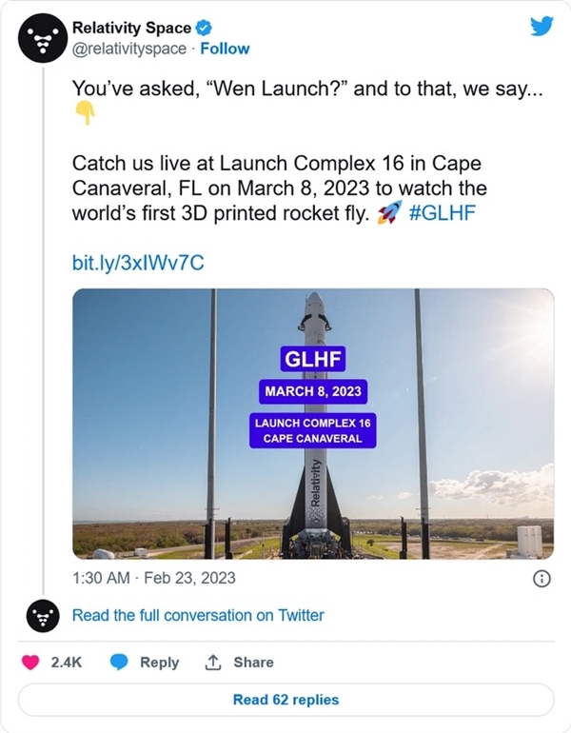Click Read 62 replies button

[285, 700]
